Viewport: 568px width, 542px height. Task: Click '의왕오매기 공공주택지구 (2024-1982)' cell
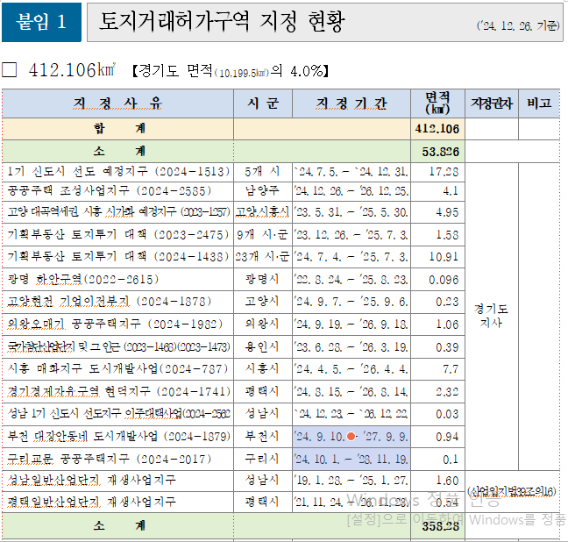tap(117, 324)
